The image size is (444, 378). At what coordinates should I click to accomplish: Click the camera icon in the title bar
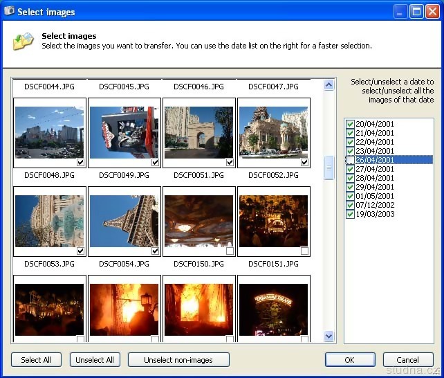tap(9, 11)
